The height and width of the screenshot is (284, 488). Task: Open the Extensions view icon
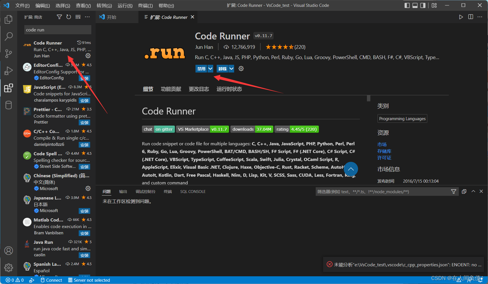click(x=9, y=88)
